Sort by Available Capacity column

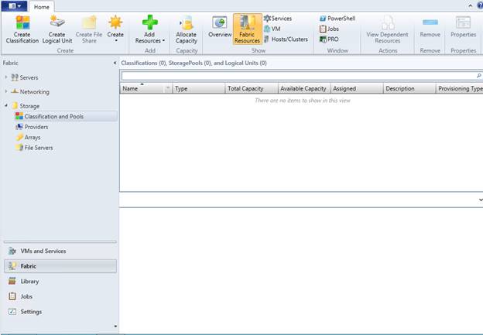coord(304,88)
